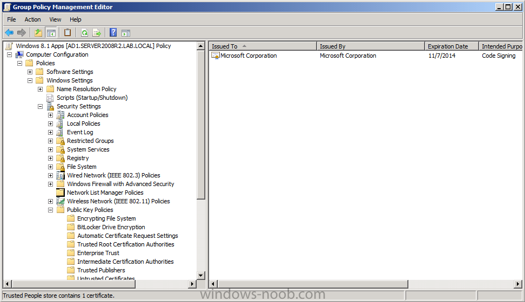Viewport: 525px width, 302px height.
Task: Sort by the Issued To column header
Action: coord(263,46)
